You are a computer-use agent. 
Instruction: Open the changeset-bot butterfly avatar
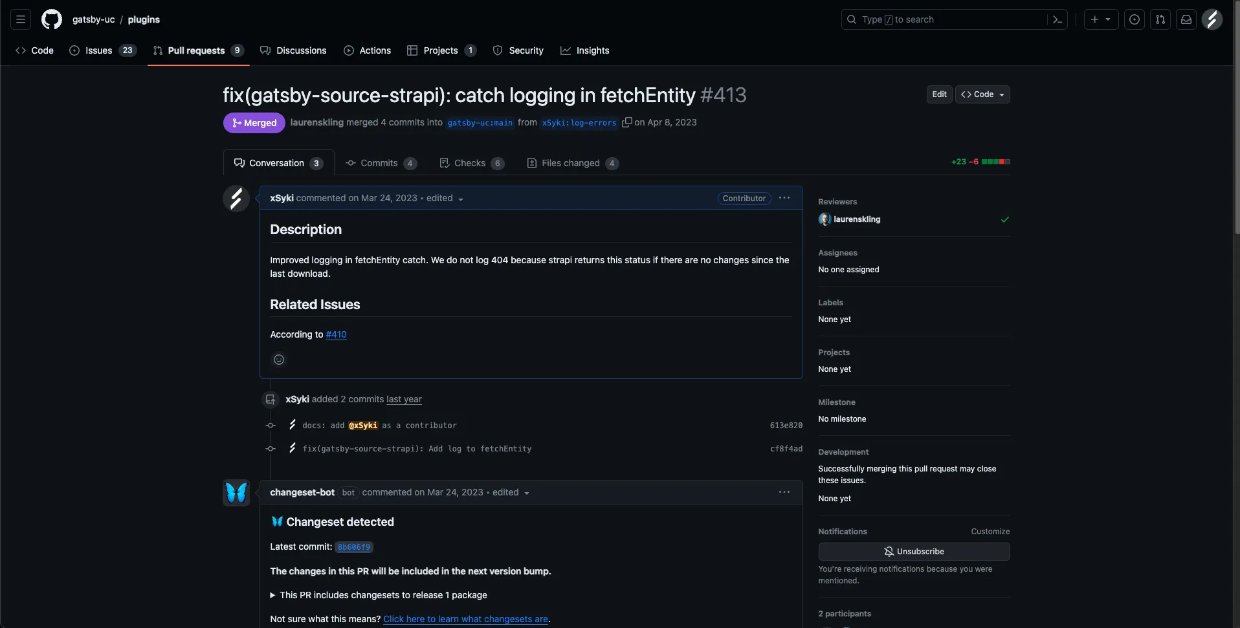[236, 493]
